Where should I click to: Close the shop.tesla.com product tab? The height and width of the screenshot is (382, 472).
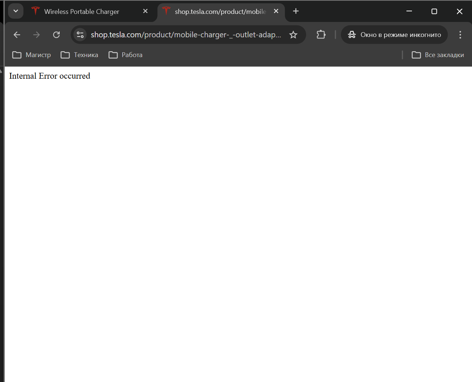click(x=276, y=11)
